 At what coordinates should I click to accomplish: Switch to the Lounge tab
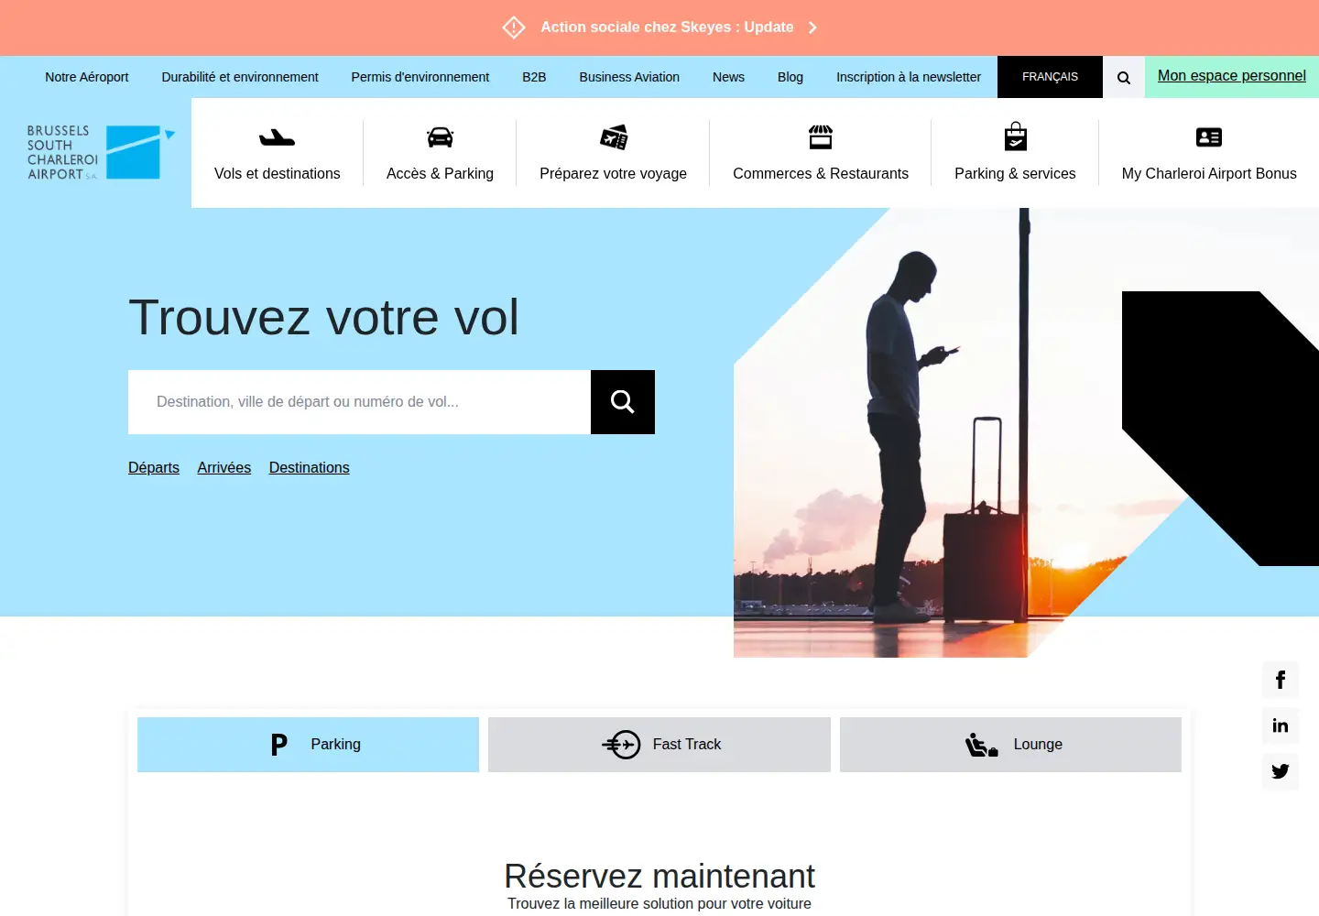pos(1010,745)
